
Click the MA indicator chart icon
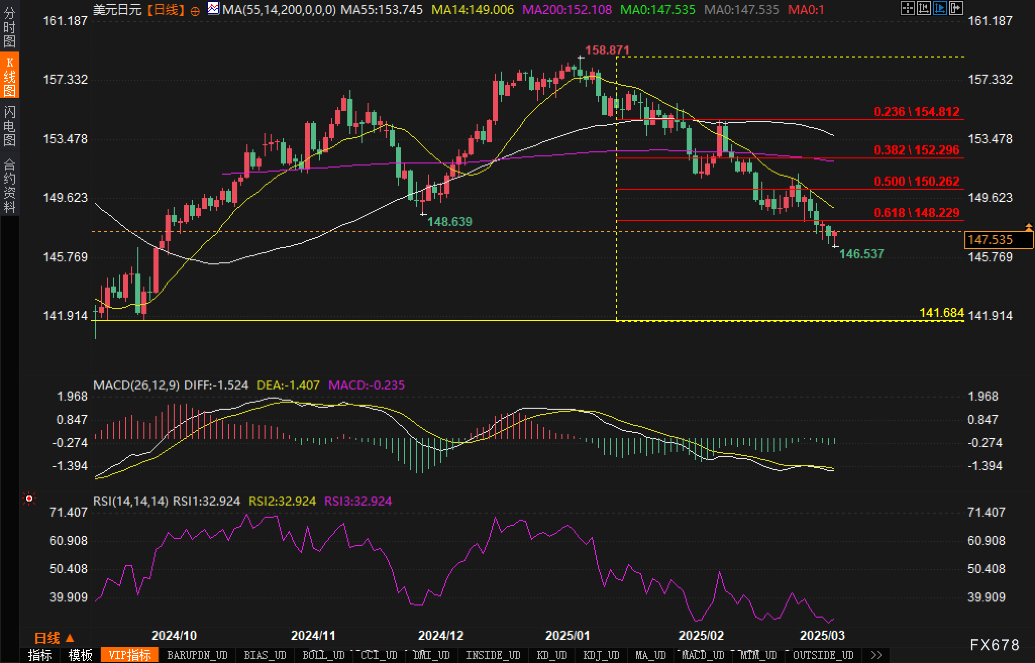[x=214, y=9]
